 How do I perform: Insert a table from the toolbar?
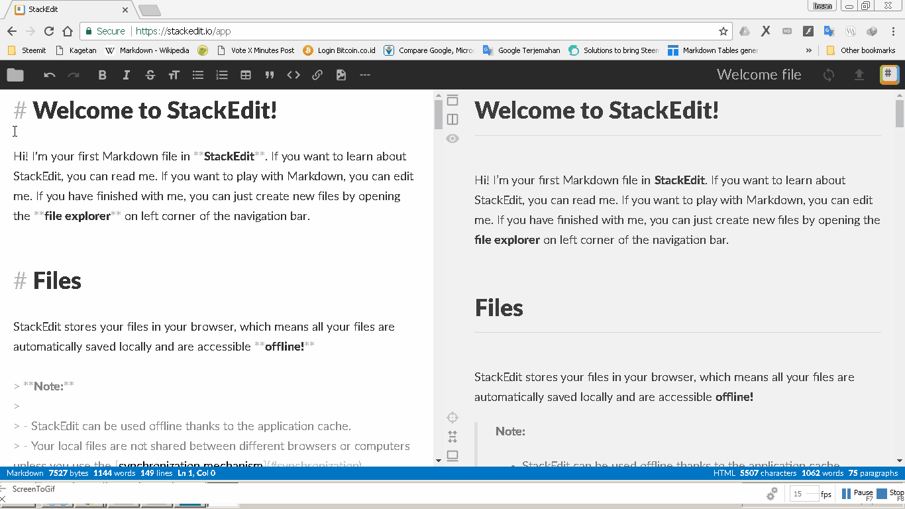tap(246, 75)
